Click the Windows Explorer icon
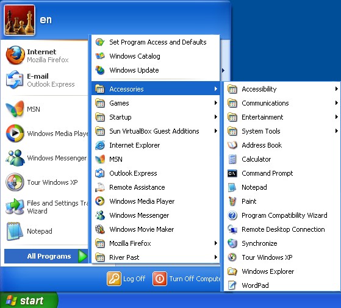Image resolution: width=341 pixels, height=308 pixels. pos(232,271)
